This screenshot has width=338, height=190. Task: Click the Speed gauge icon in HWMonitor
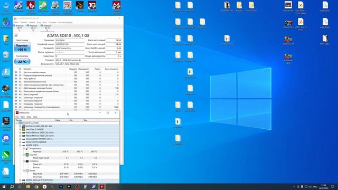click(27, 170)
